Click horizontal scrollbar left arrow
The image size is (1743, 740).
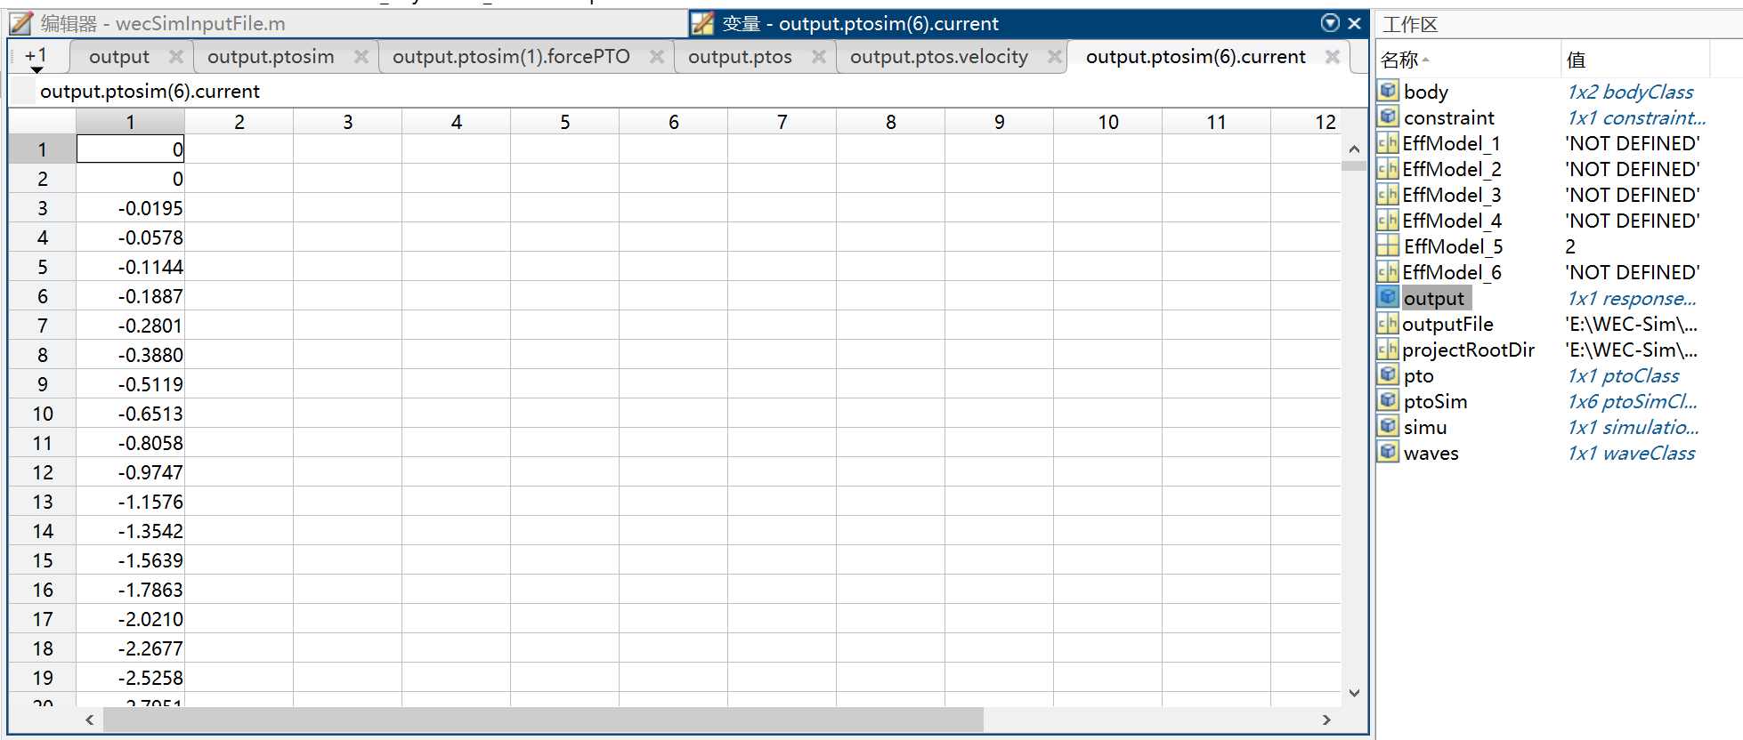click(89, 720)
